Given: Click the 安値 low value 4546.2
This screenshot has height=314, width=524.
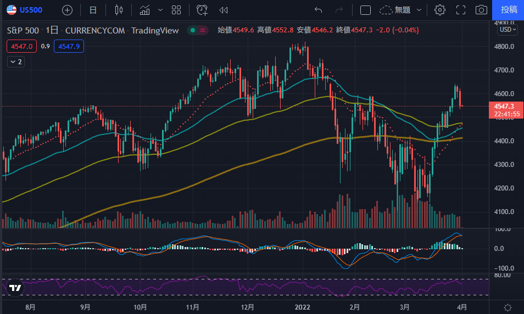Looking at the screenshot, I should point(322,30).
